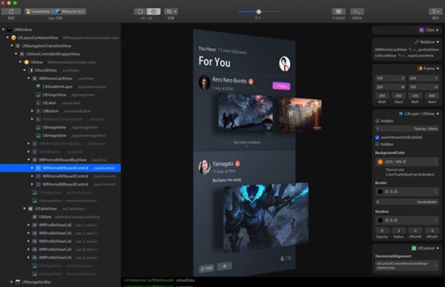Click the LookinDemo app switcher button

(55, 11)
